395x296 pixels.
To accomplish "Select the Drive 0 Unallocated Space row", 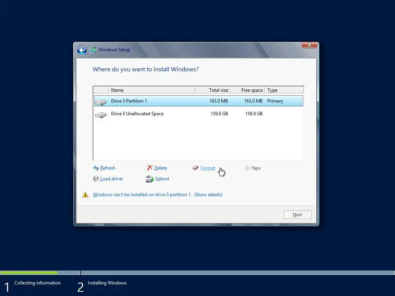I will pyautogui.click(x=199, y=114).
